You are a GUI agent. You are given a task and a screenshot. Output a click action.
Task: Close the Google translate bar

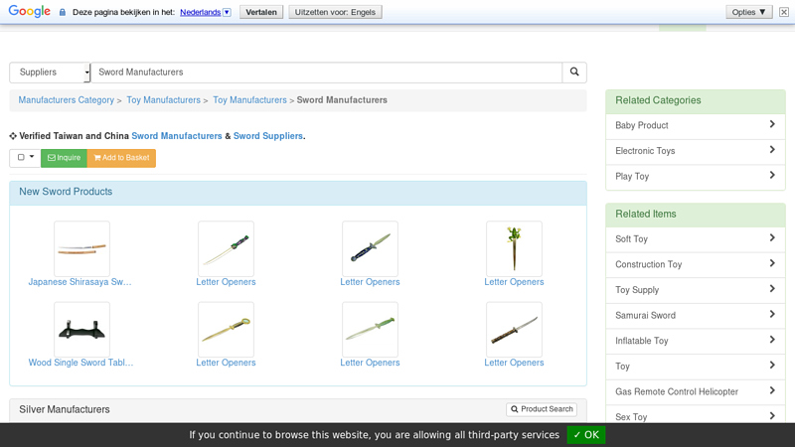click(x=784, y=12)
